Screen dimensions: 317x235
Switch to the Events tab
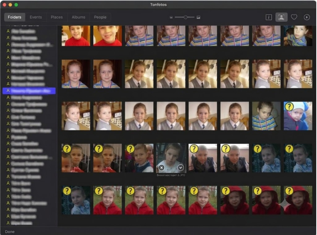[36, 17]
